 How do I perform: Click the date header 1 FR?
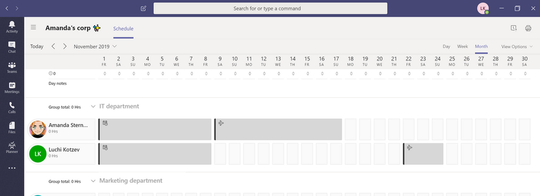[104, 62]
